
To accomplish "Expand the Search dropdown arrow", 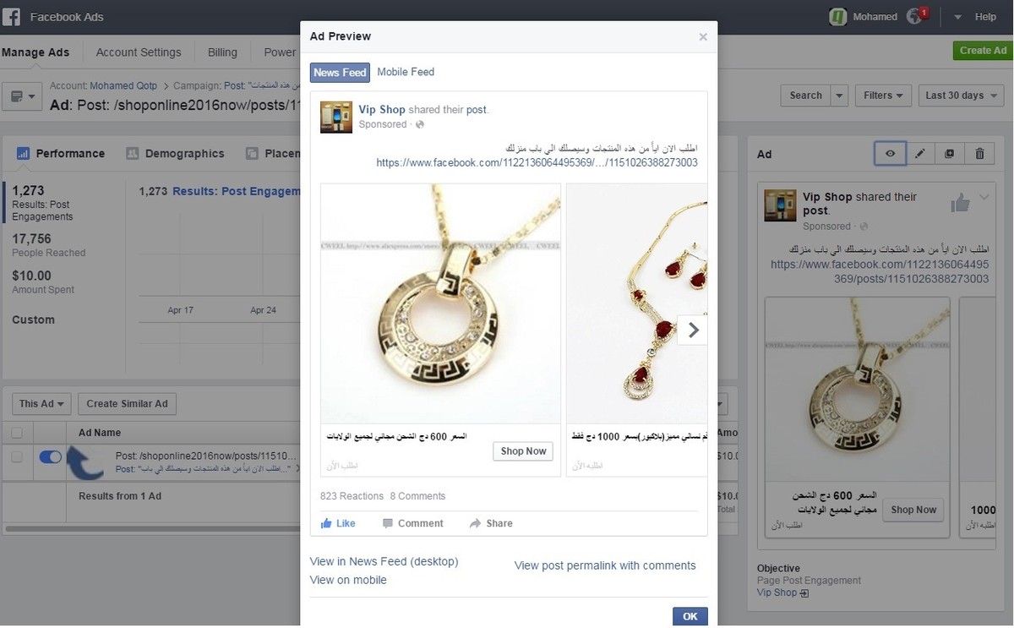I will click(x=839, y=96).
